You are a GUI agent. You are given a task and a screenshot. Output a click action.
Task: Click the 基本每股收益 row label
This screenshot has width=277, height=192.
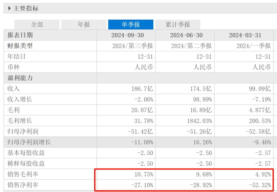click(x=26, y=153)
